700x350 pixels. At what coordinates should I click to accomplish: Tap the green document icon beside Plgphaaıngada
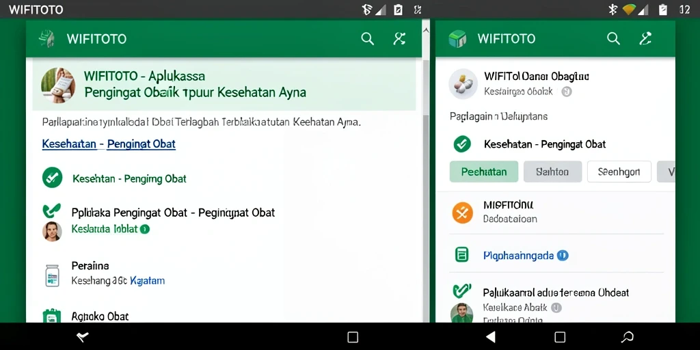point(461,255)
